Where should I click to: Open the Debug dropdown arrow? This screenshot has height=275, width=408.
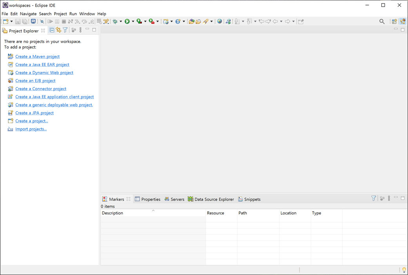pos(121,22)
